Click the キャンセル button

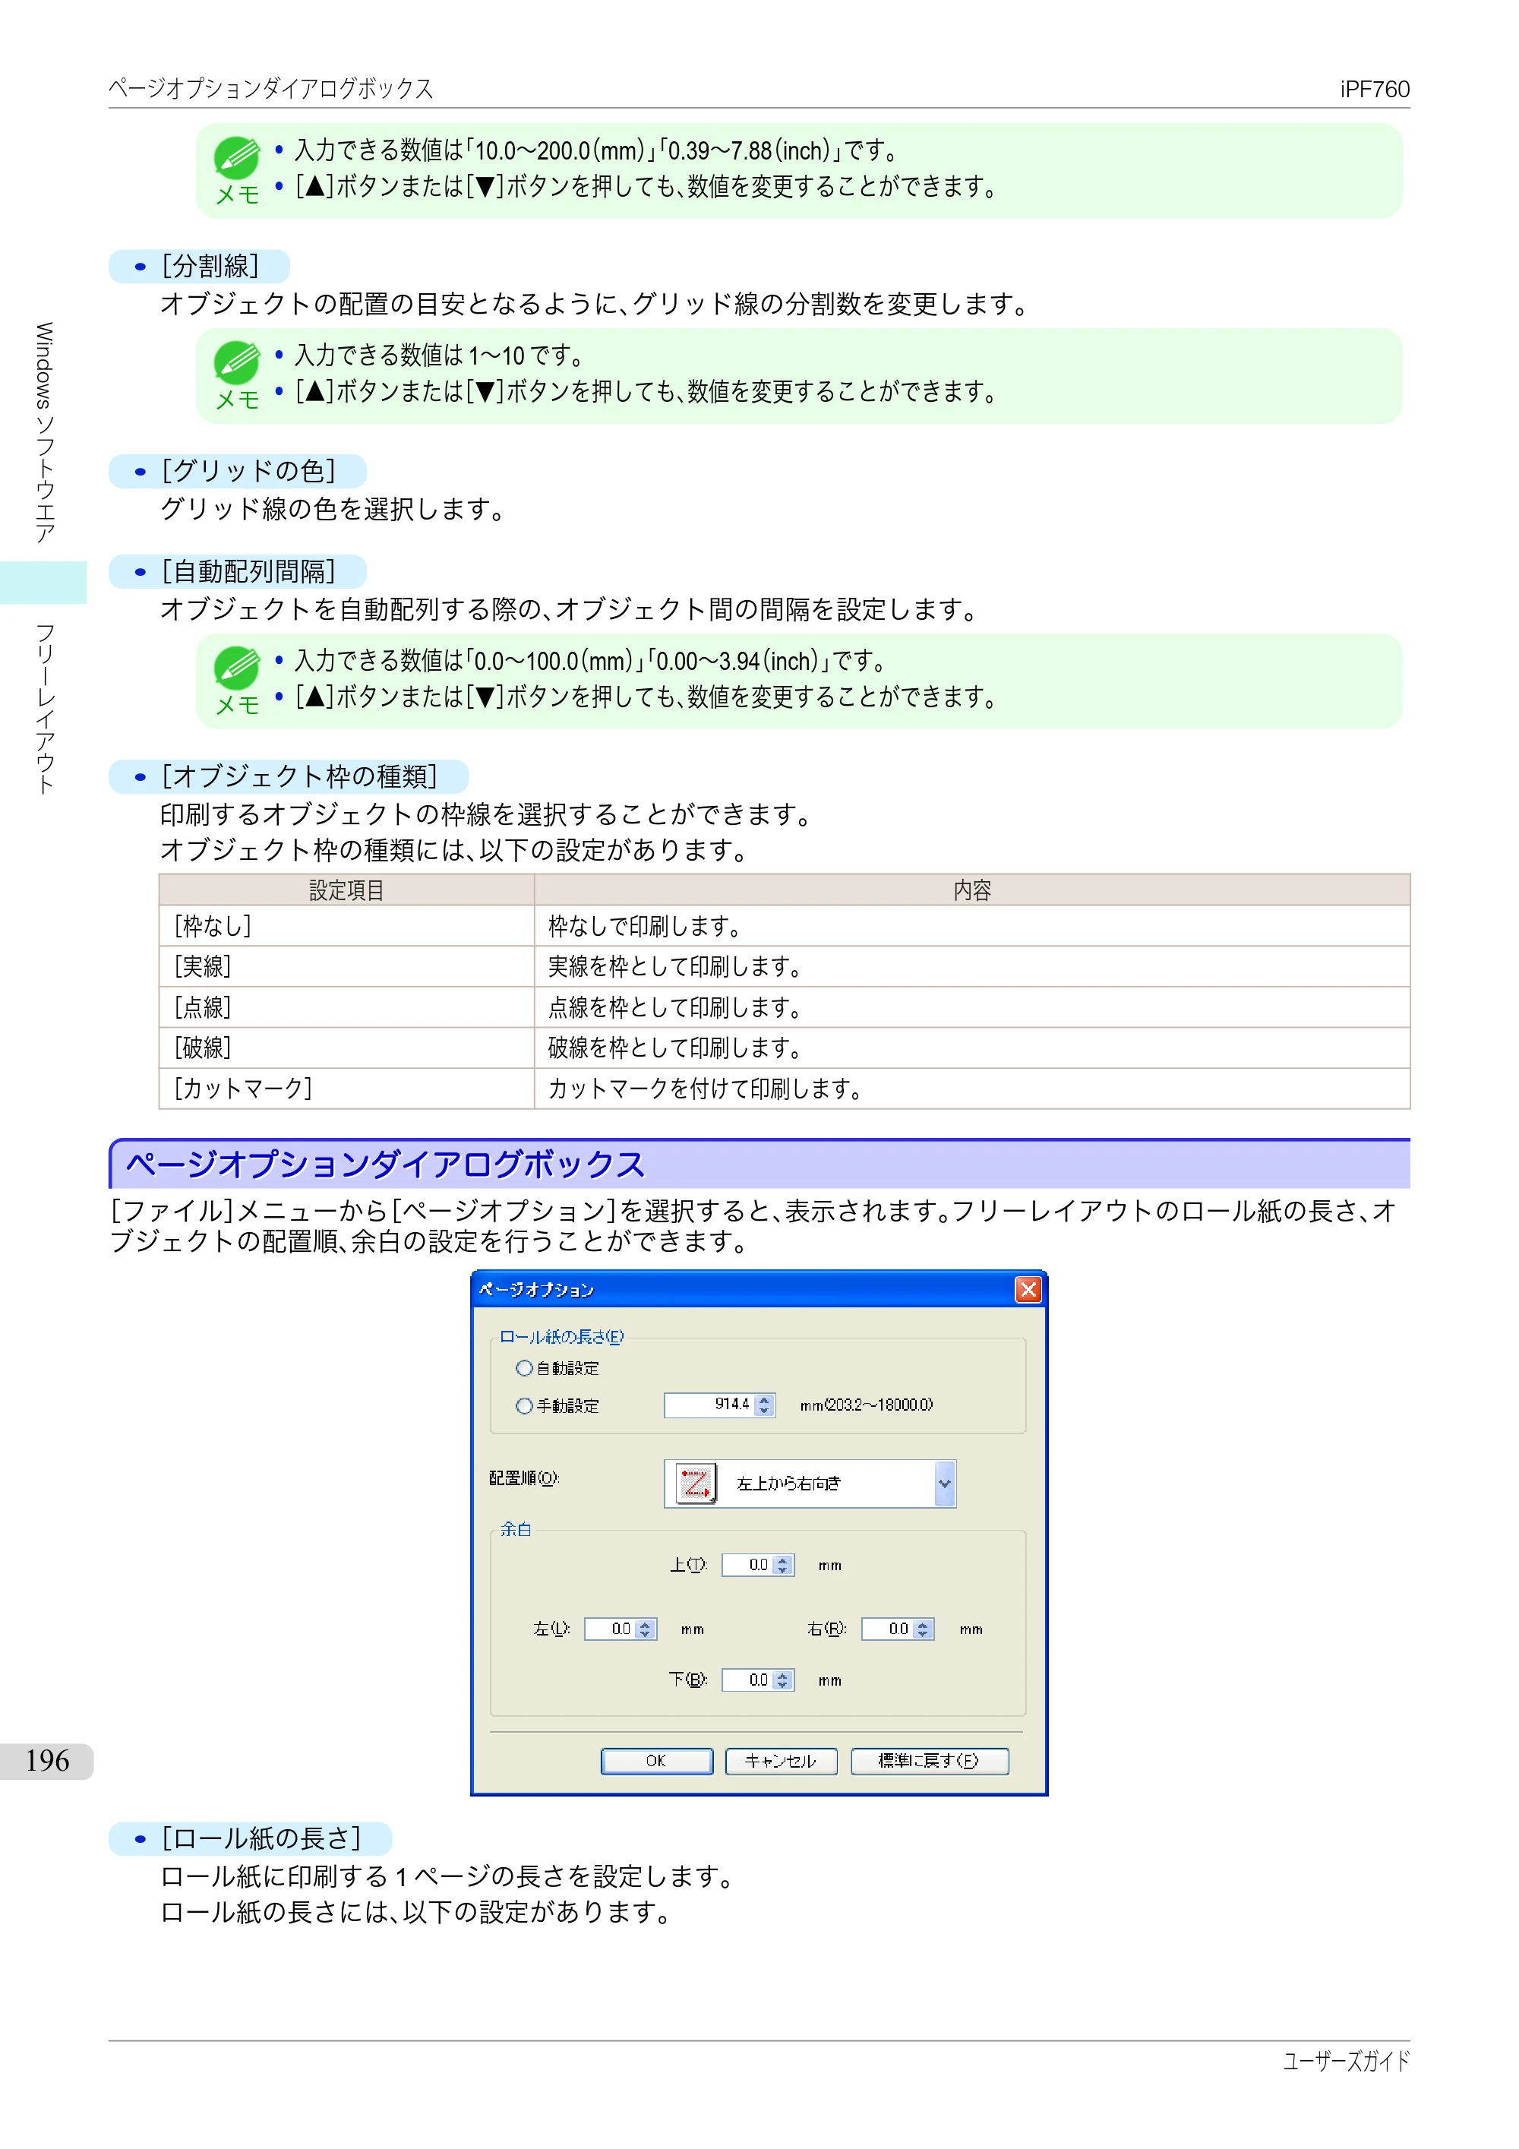click(x=781, y=1761)
